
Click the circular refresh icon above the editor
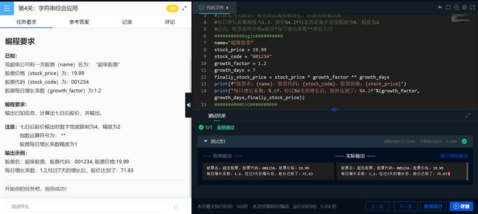coord(448,7)
